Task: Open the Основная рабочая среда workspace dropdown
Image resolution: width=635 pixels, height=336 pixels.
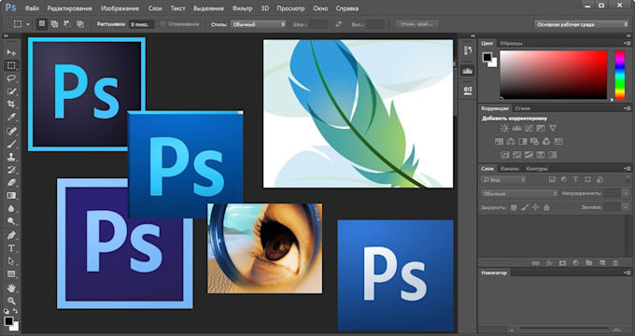Action: pos(581,24)
